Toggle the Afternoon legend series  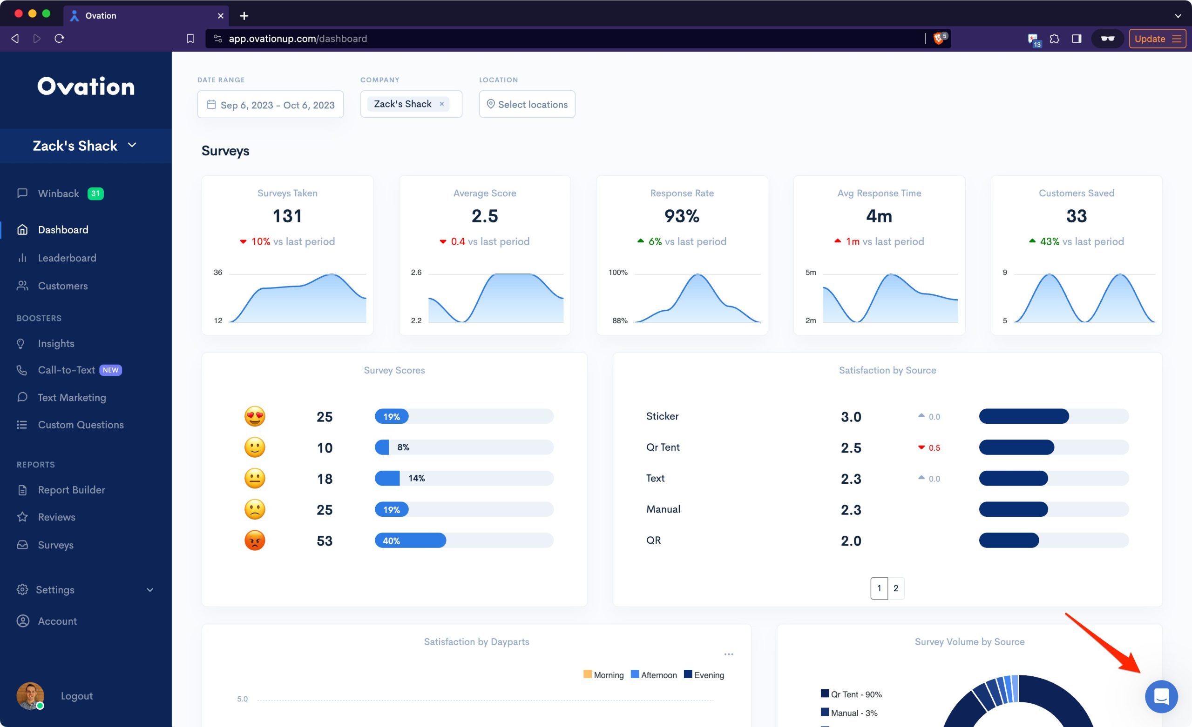pos(654,675)
